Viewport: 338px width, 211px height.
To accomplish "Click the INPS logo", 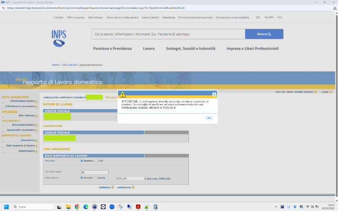I will click(59, 38).
